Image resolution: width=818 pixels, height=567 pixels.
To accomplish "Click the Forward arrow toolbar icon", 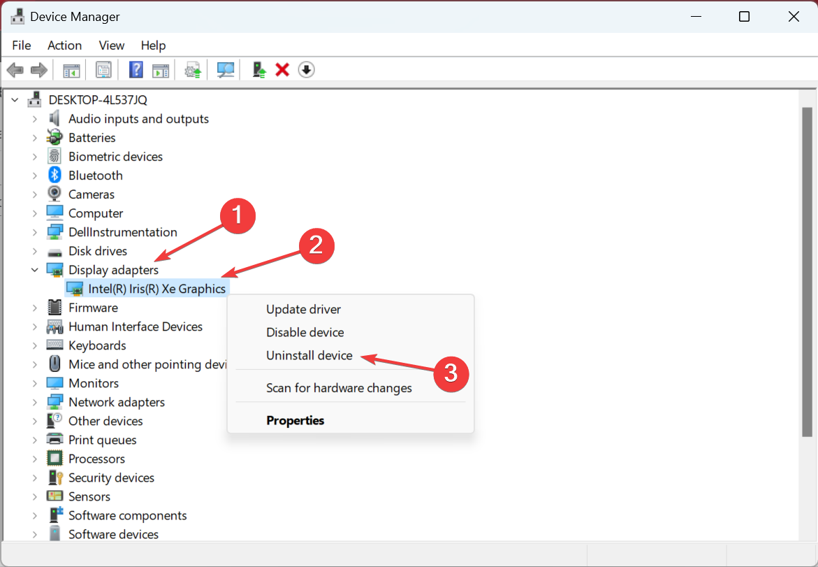I will 39,69.
